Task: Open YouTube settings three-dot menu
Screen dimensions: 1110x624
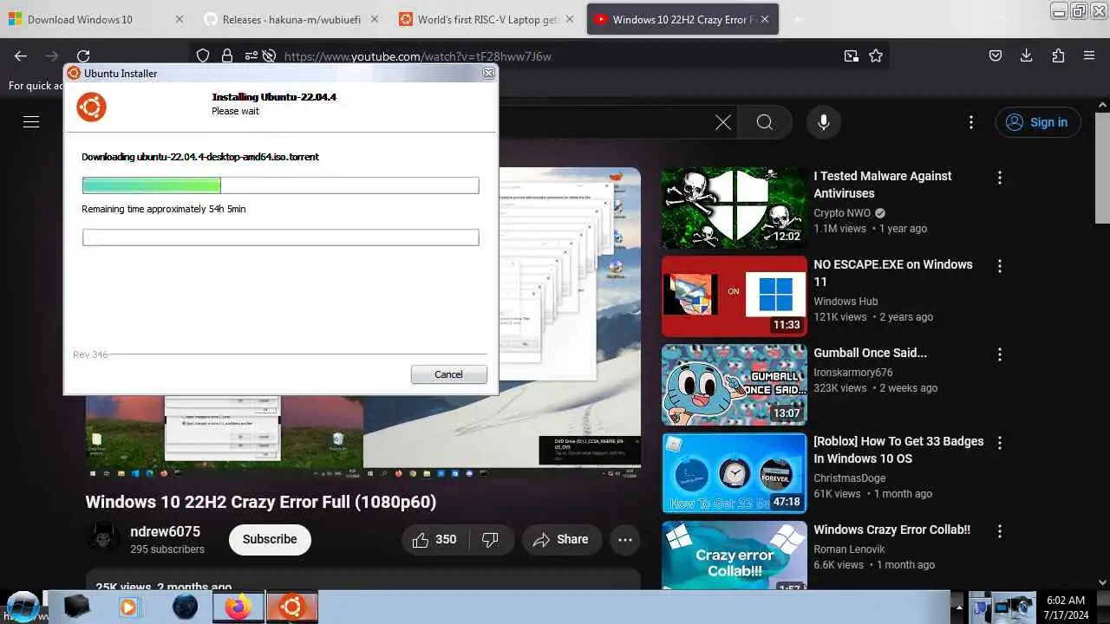Action: tap(971, 122)
